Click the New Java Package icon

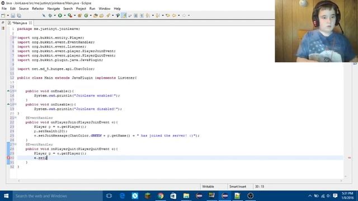(x=79, y=16)
